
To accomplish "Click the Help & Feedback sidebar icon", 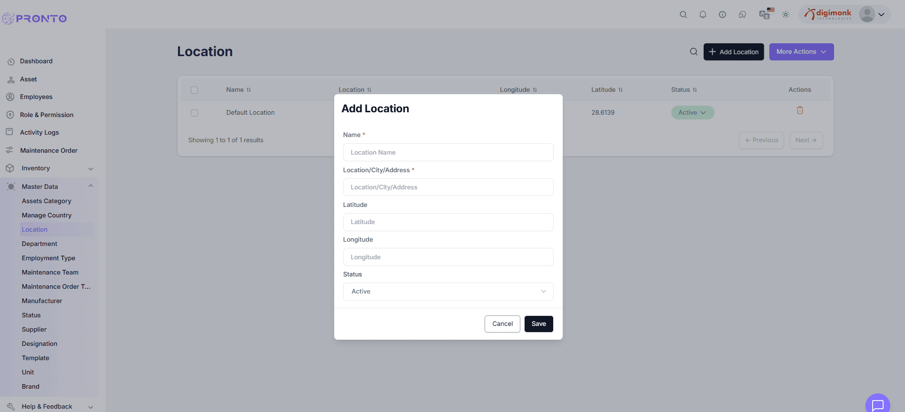I will [x=11, y=406].
